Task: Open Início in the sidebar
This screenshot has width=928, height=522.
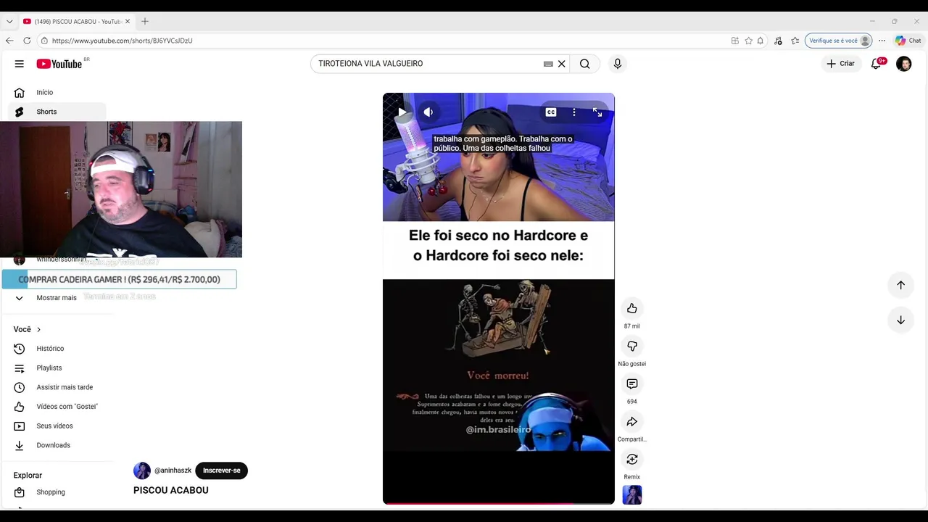Action: point(57,92)
